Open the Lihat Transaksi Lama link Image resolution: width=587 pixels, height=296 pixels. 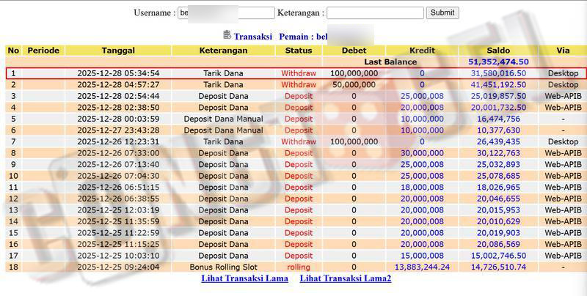244,278
